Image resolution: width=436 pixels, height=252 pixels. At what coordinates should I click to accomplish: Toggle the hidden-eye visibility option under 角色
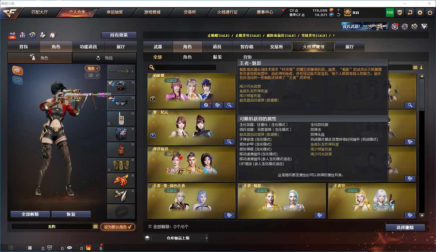[93, 75]
